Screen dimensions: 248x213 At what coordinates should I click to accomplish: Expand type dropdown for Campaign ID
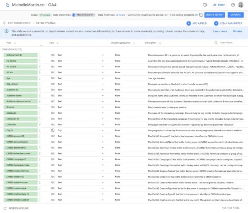click(103, 119)
